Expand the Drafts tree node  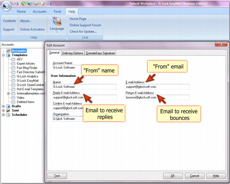coord(3,106)
